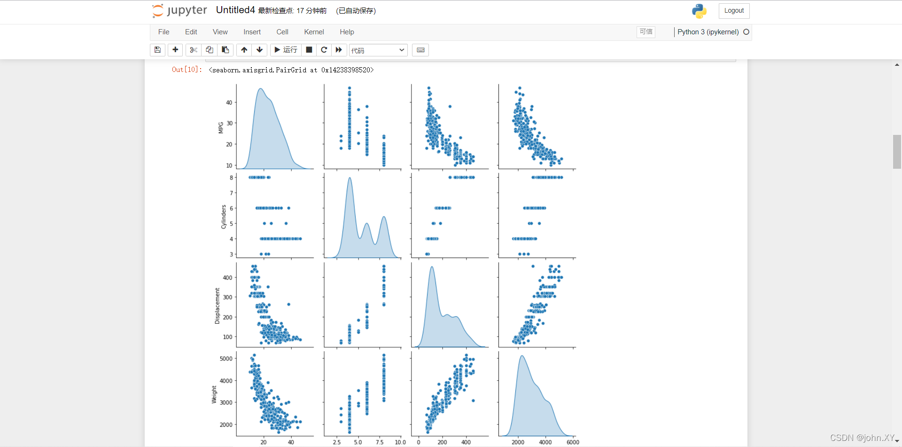Move the selected cell down
The image size is (902, 447).
260,50
